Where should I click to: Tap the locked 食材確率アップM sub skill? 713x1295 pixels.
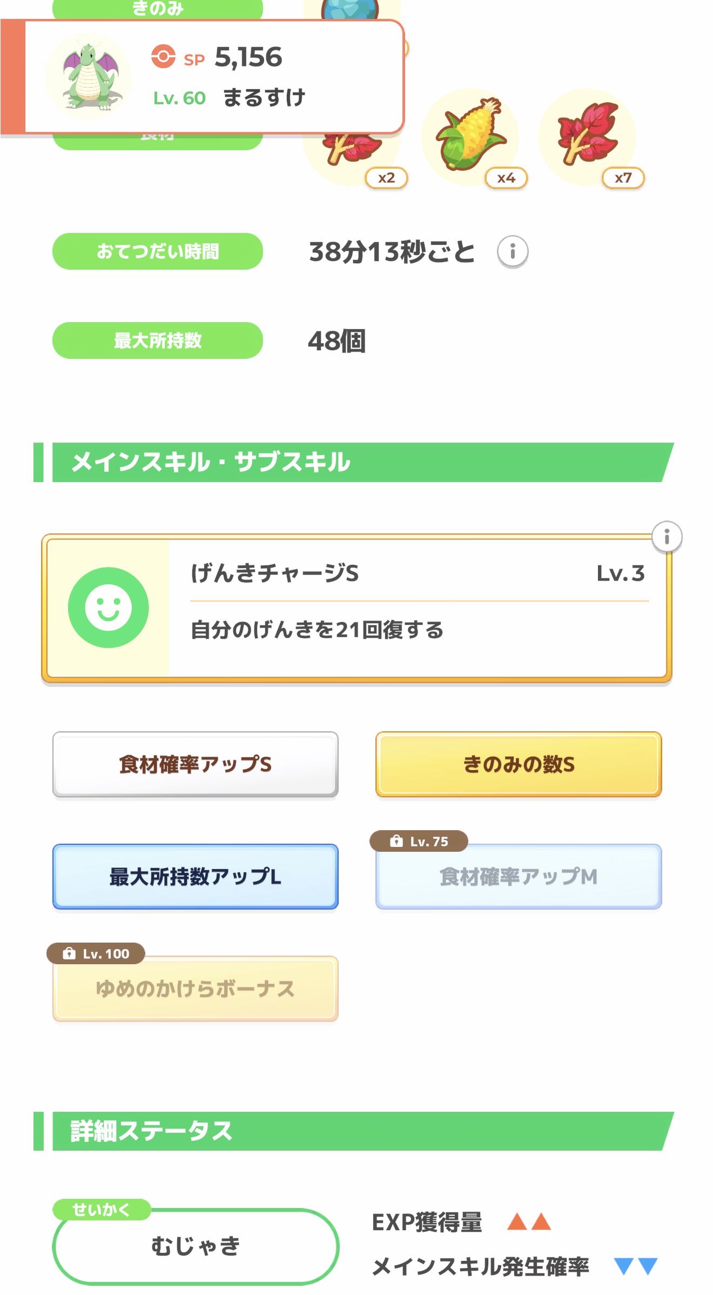pos(519,877)
